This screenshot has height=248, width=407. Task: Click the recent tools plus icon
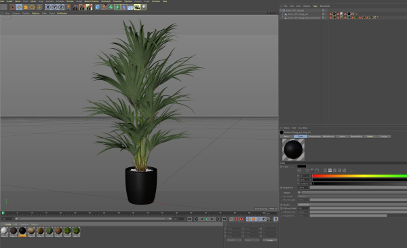(x=39, y=7)
